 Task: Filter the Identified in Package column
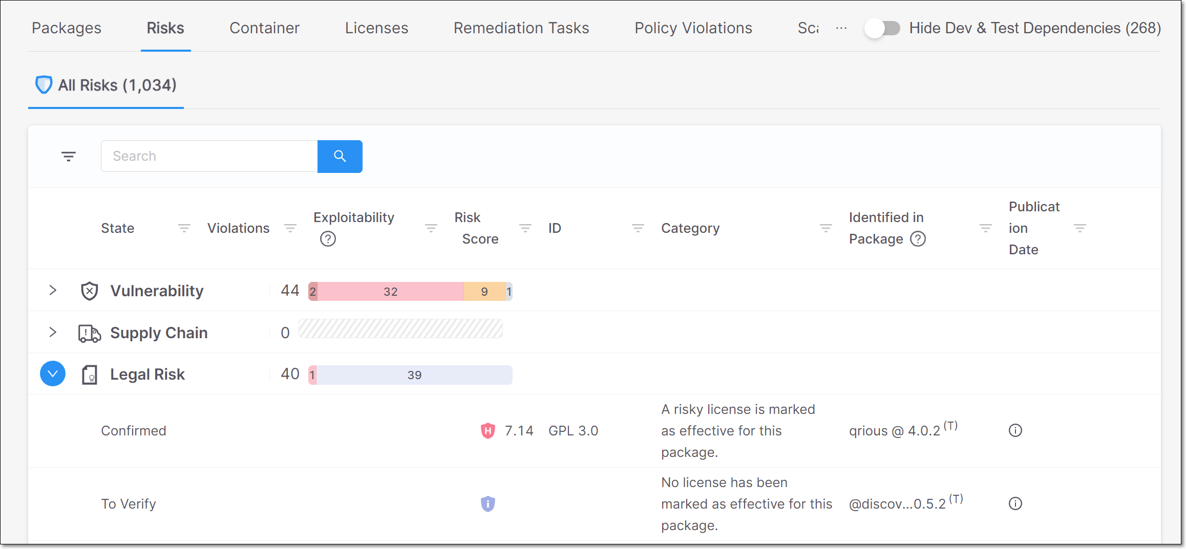point(986,228)
